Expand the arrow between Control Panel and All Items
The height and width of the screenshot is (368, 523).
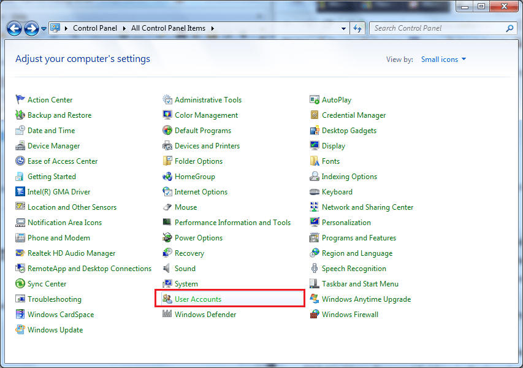pyautogui.click(x=124, y=28)
